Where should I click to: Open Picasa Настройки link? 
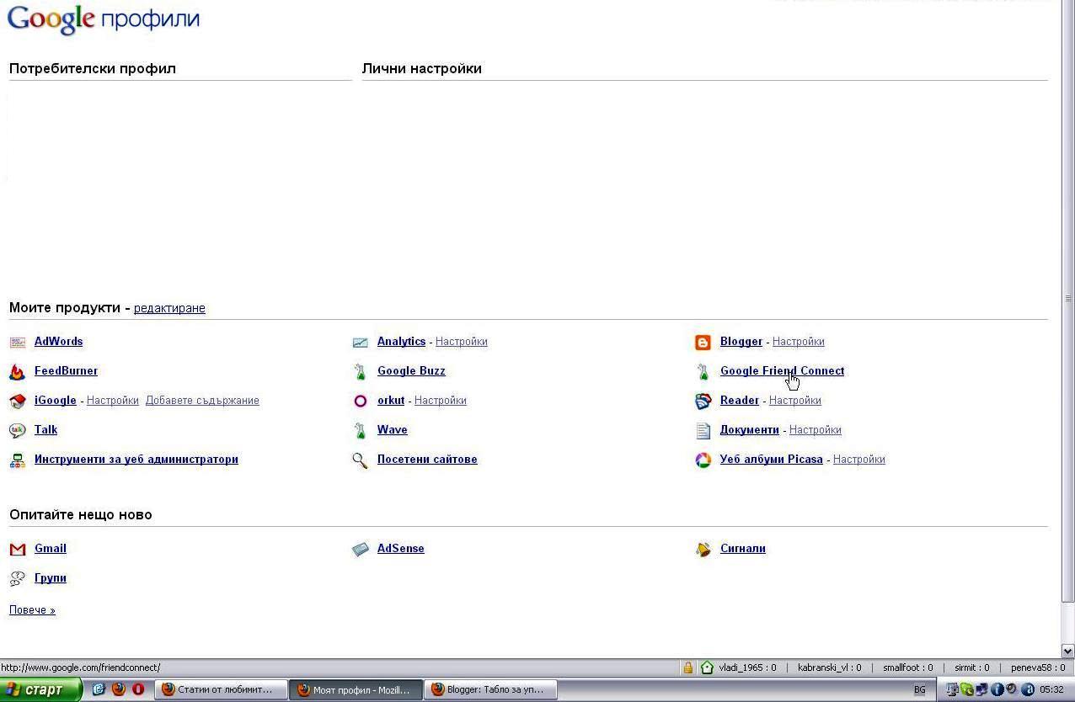click(x=858, y=460)
